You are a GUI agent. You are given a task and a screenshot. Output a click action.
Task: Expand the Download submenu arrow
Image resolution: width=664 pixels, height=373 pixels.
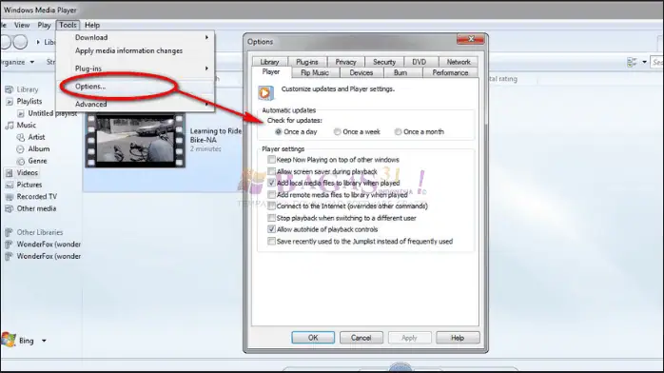206,38
